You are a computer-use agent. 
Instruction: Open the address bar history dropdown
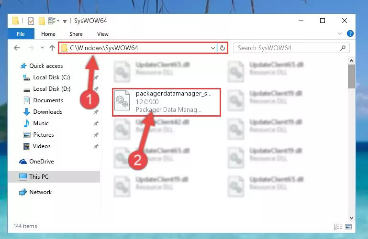point(212,48)
